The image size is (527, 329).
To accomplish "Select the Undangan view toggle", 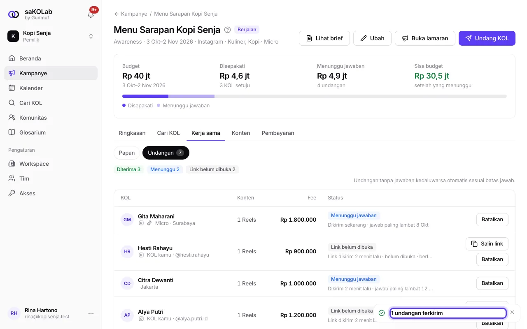I will coord(166,153).
